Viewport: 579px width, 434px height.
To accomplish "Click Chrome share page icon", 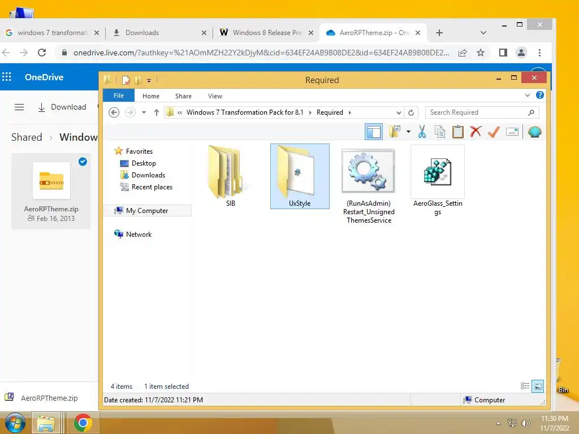I will pos(463,53).
